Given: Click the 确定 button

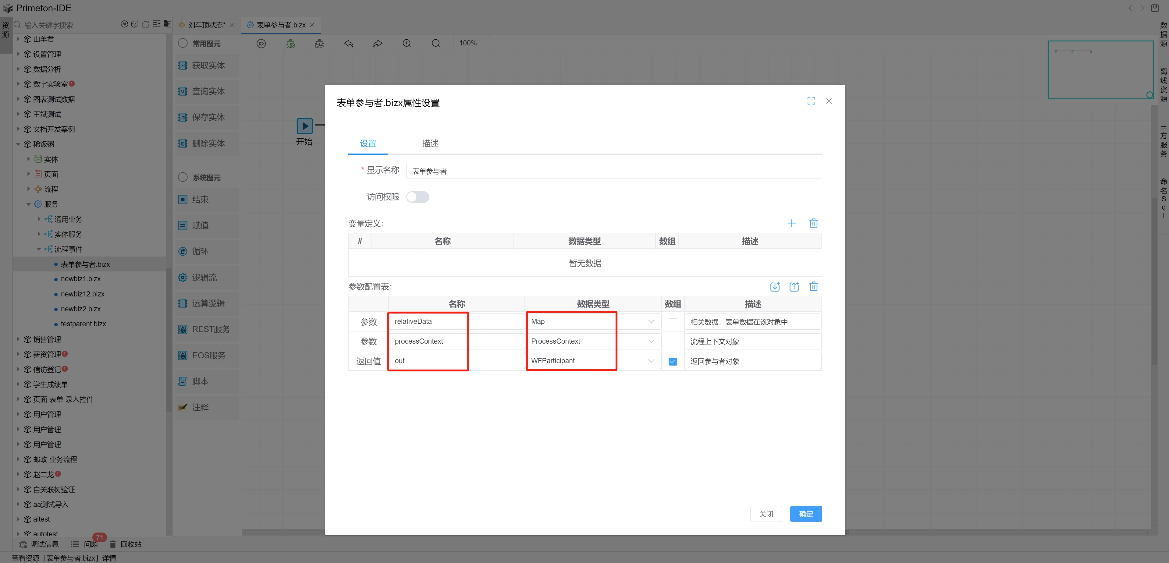Looking at the screenshot, I should [805, 514].
